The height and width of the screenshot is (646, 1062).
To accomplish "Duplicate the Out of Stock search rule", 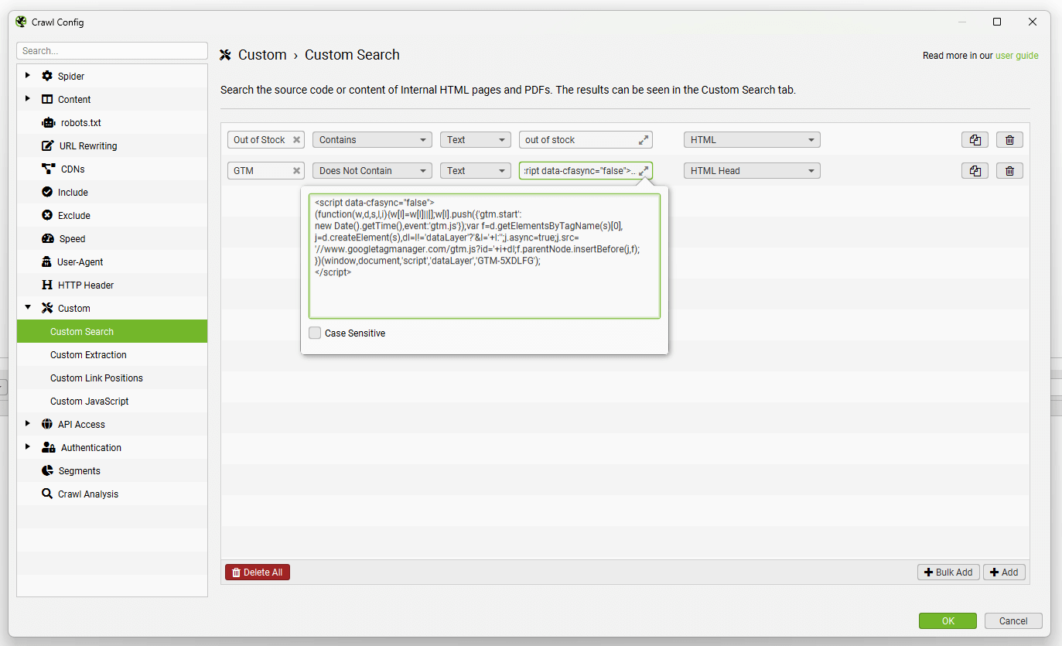I will point(975,139).
